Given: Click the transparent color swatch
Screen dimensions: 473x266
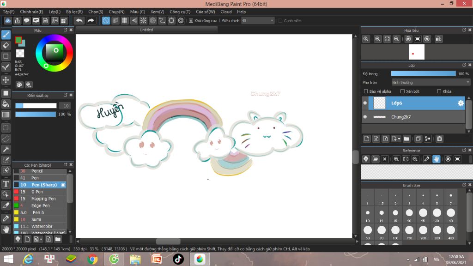Looking at the screenshot, I should tap(20, 54).
